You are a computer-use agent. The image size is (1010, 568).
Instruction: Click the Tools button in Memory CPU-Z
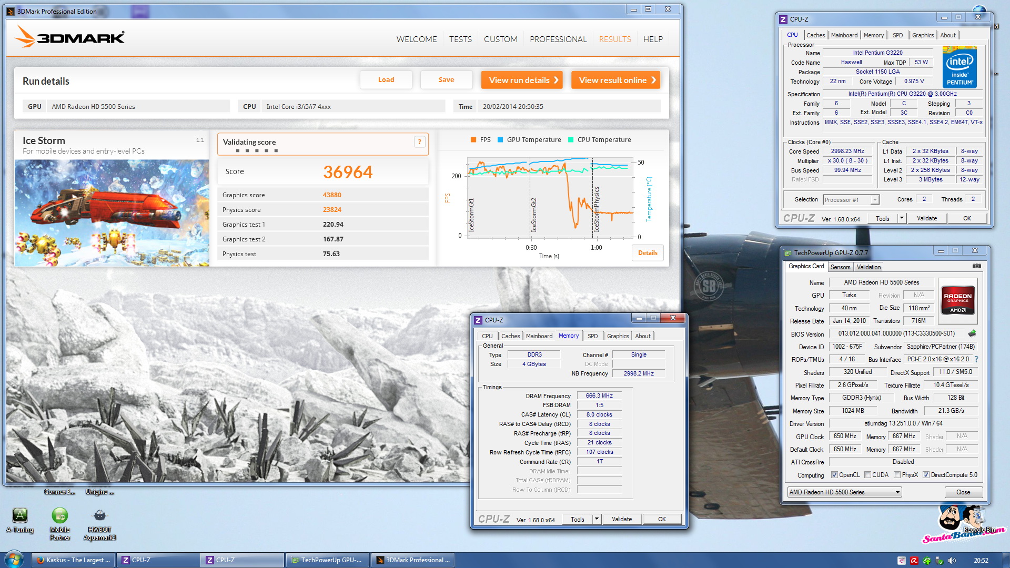point(577,519)
